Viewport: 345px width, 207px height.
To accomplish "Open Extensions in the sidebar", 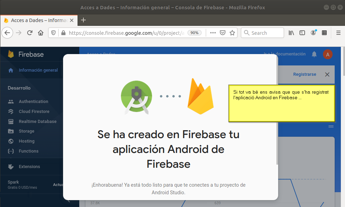I will click(x=30, y=166).
